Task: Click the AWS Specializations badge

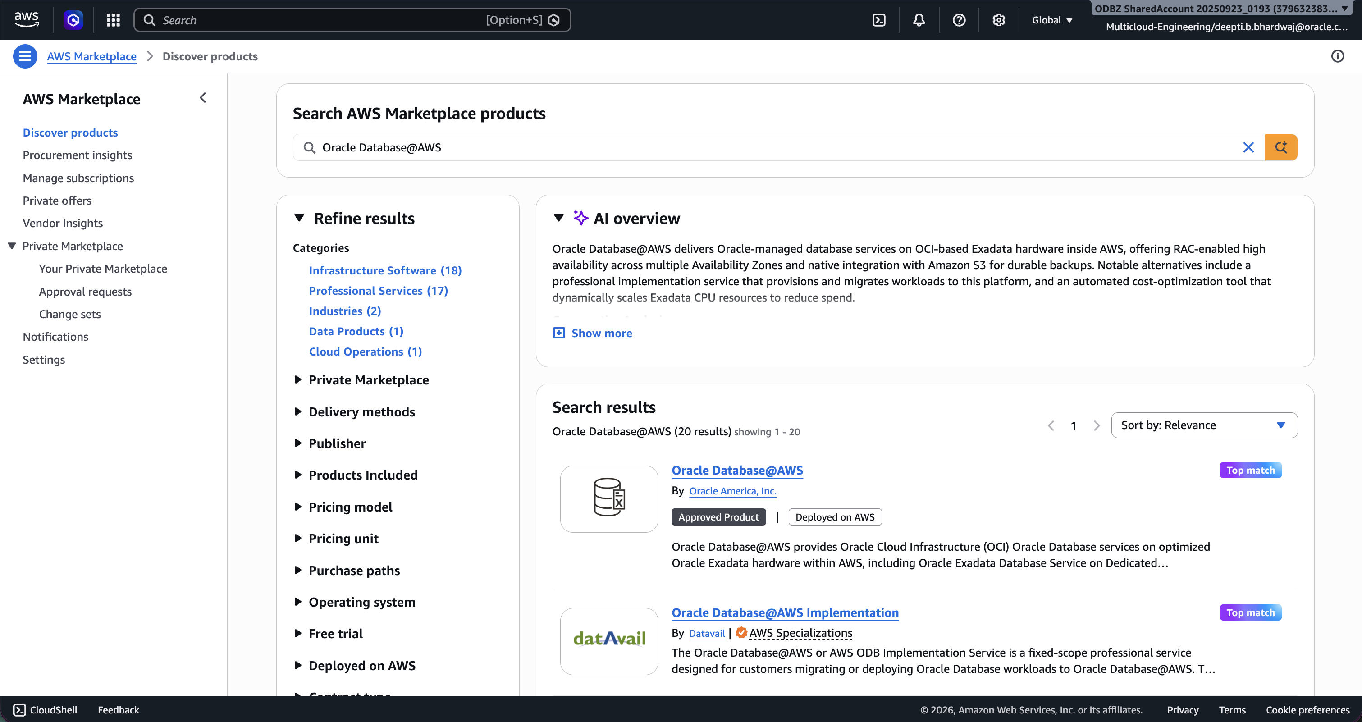Action: coord(794,633)
